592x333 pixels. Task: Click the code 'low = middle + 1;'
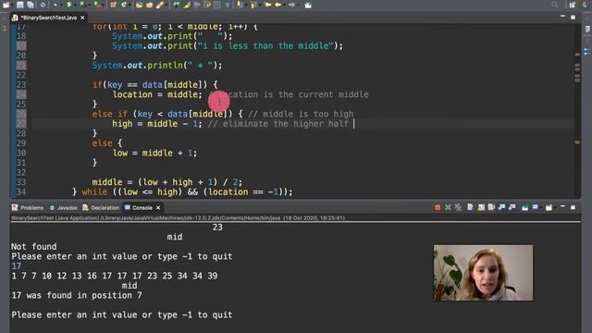click(154, 153)
